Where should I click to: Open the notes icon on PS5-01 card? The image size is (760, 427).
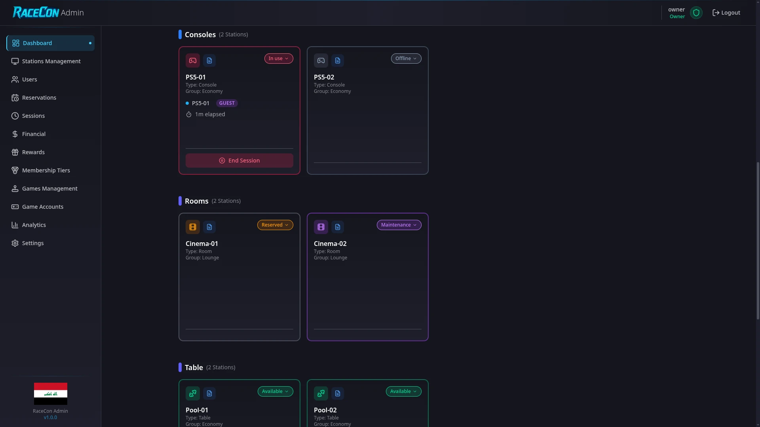[x=209, y=60]
